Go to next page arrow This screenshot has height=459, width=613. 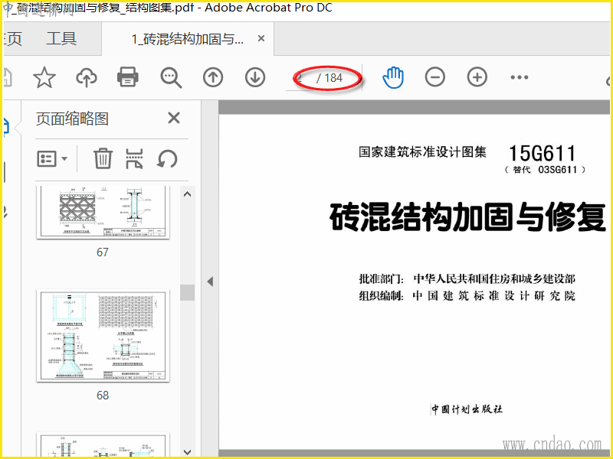pos(255,77)
